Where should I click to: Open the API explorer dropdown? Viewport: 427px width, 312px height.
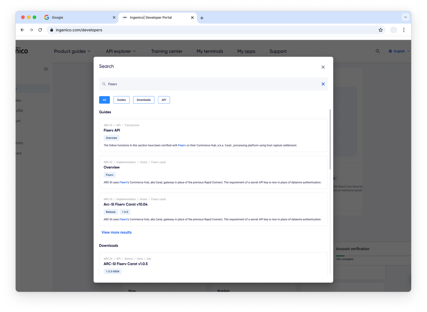121,51
